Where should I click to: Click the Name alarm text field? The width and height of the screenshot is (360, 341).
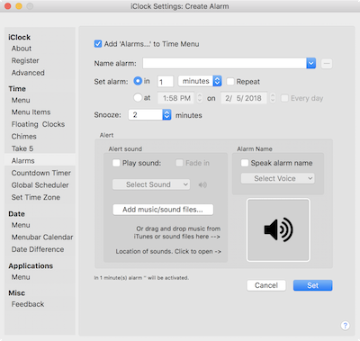(225, 63)
